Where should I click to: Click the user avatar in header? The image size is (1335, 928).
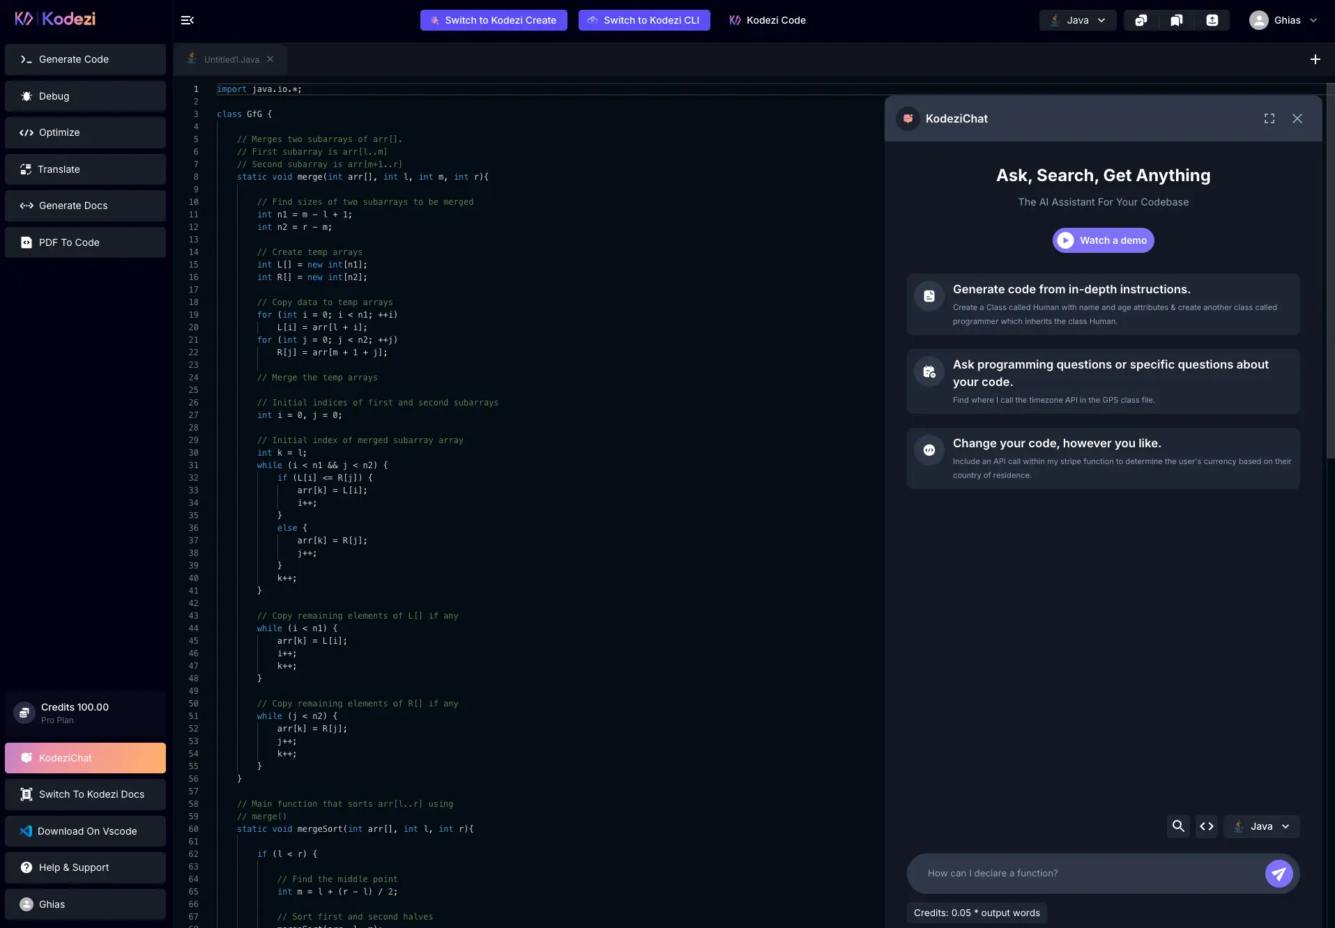coord(1258,20)
